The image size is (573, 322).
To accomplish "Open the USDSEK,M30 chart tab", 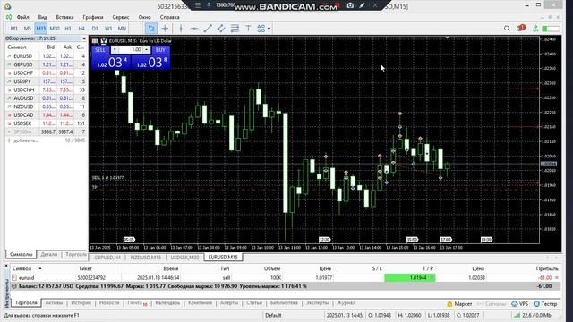I will tap(185, 258).
